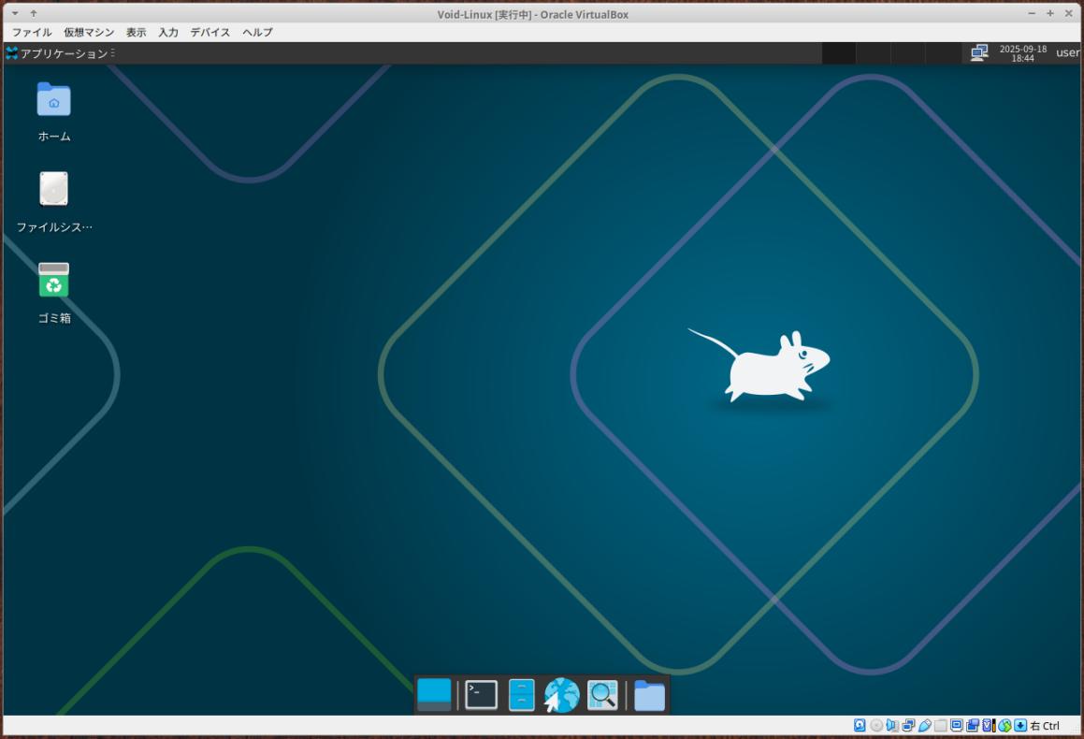Open the デバイス menu
The width and height of the screenshot is (1084, 739).
coord(210,33)
